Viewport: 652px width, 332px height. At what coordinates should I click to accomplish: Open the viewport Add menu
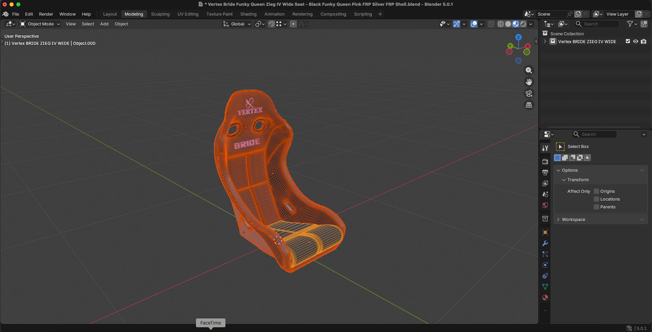click(x=104, y=24)
